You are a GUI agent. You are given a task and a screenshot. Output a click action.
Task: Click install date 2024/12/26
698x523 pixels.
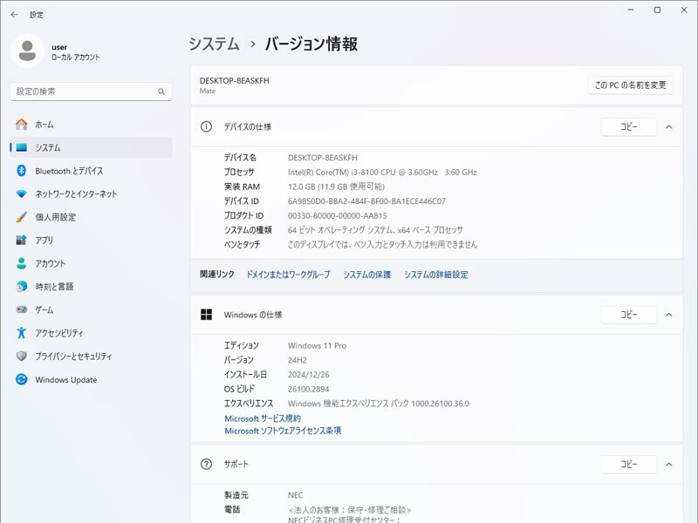(x=309, y=375)
